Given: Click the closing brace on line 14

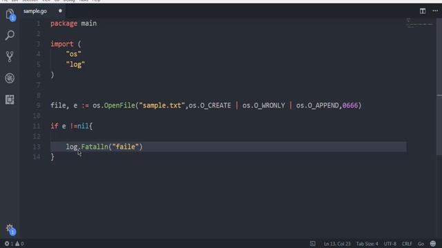Looking at the screenshot, I should (52, 157).
